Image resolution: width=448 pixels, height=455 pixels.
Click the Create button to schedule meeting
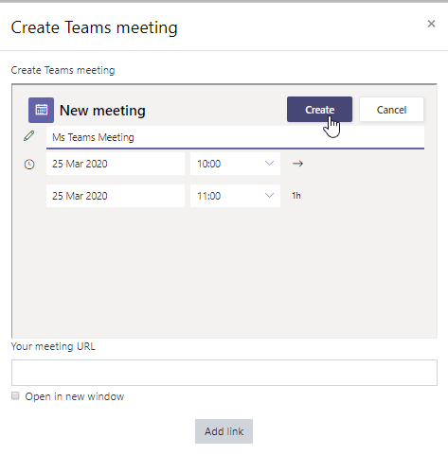point(319,110)
